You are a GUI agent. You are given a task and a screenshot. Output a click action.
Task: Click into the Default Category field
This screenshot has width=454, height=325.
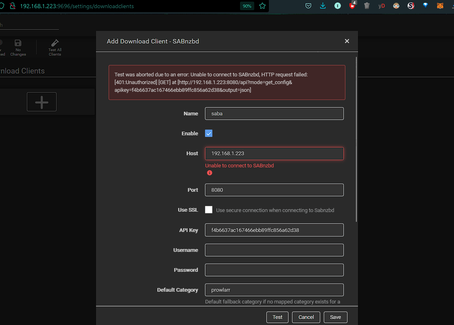(x=274, y=290)
